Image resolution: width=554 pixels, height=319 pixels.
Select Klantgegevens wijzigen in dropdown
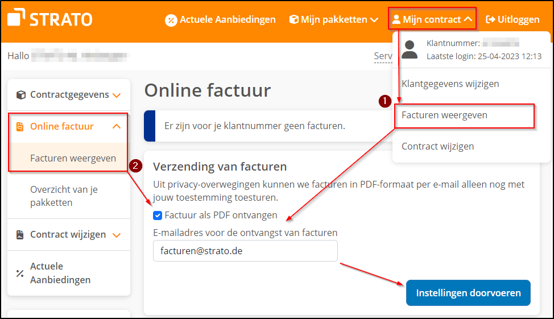coord(450,84)
